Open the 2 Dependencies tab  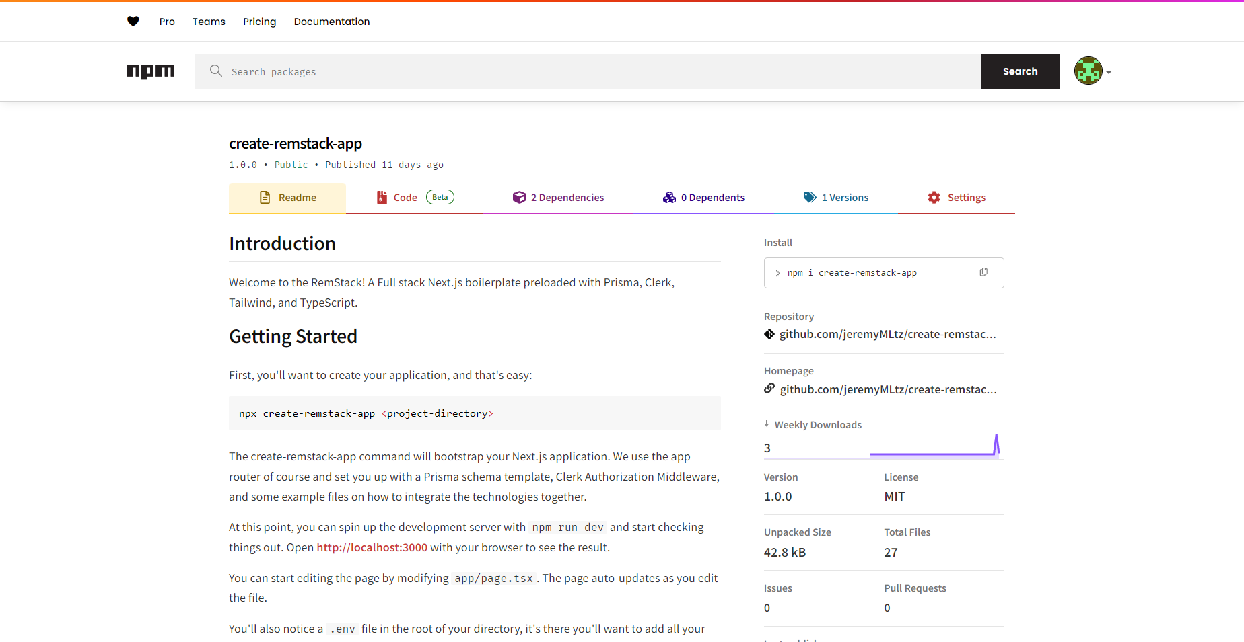(558, 198)
